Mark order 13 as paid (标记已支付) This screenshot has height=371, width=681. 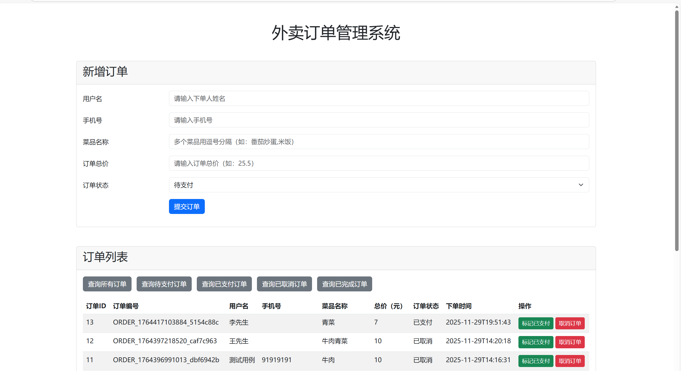[x=536, y=323]
